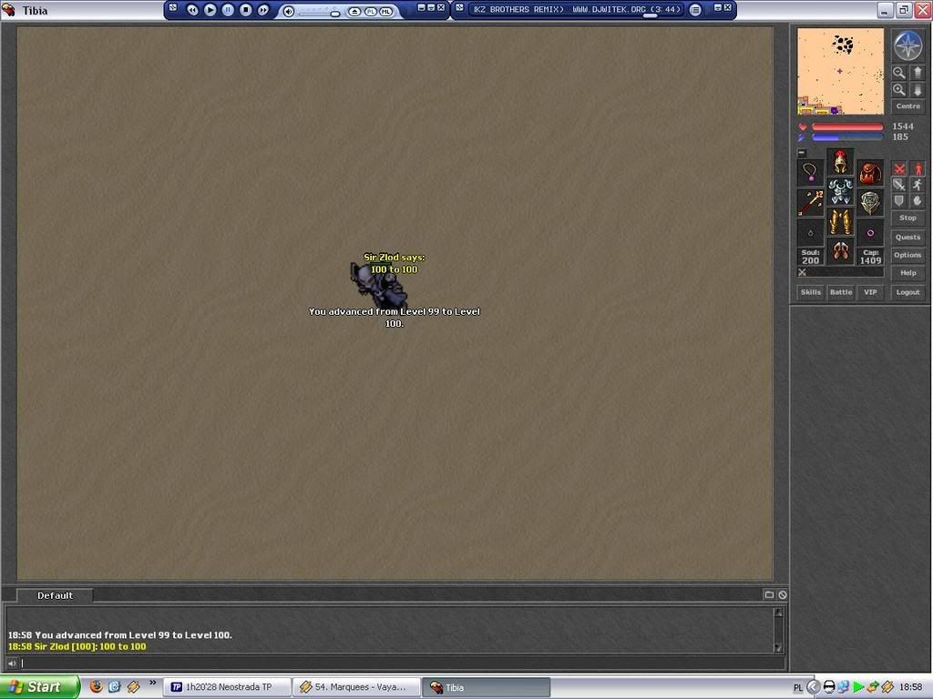This screenshot has height=699, width=933.
Task: Click the media player eject button
Action: pos(354,12)
